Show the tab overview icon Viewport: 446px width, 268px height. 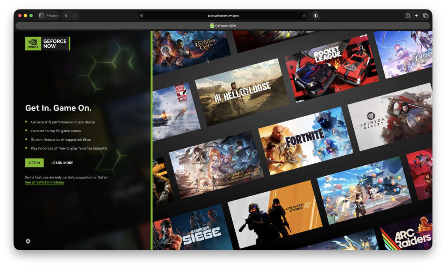(x=425, y=16)
